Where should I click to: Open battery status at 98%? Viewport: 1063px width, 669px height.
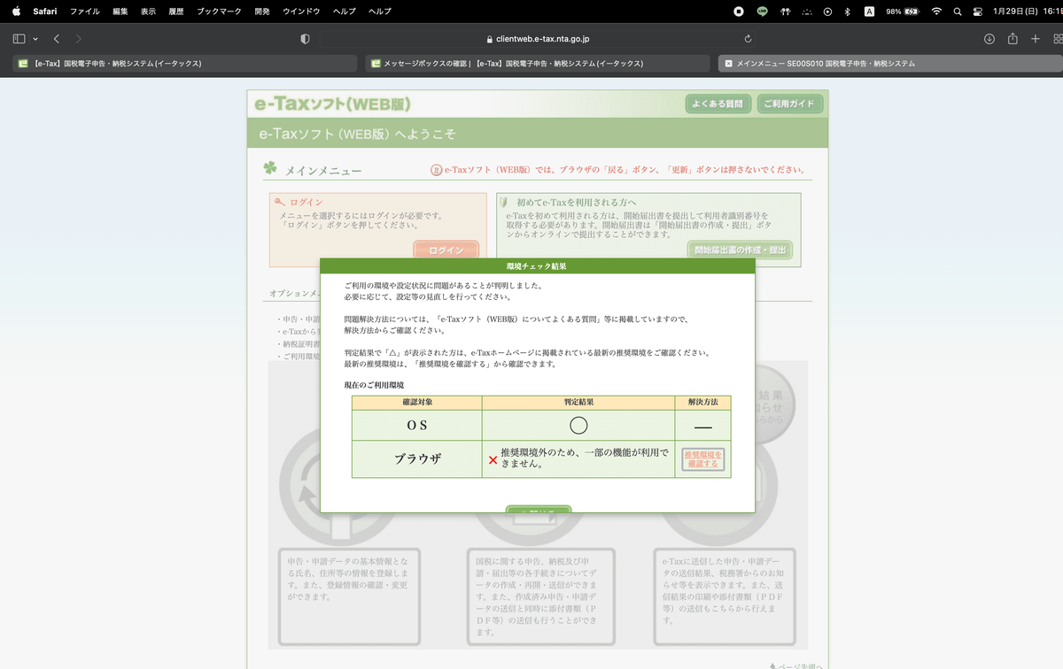[903, 12]
